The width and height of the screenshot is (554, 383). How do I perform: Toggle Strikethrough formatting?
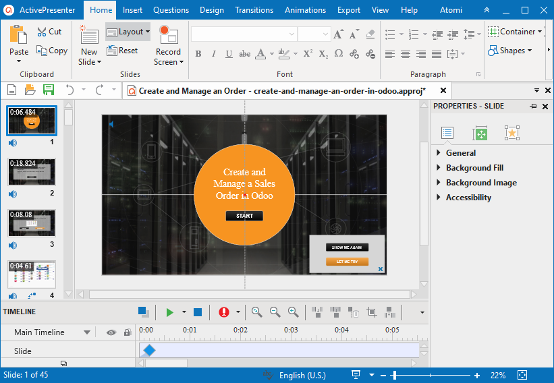[x=244, y=54]
